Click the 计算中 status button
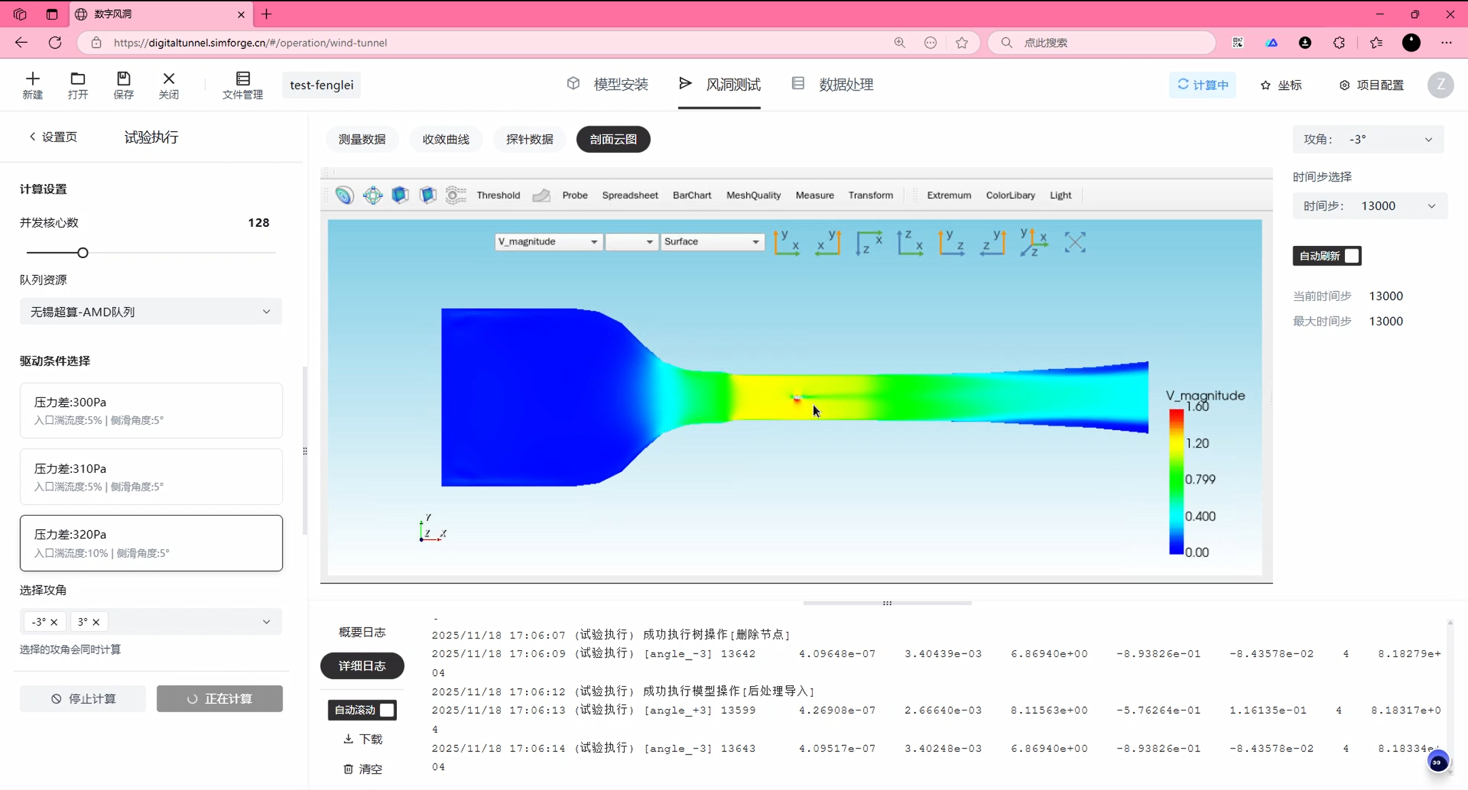The image size is (1468, 790). click(1202, 85)
